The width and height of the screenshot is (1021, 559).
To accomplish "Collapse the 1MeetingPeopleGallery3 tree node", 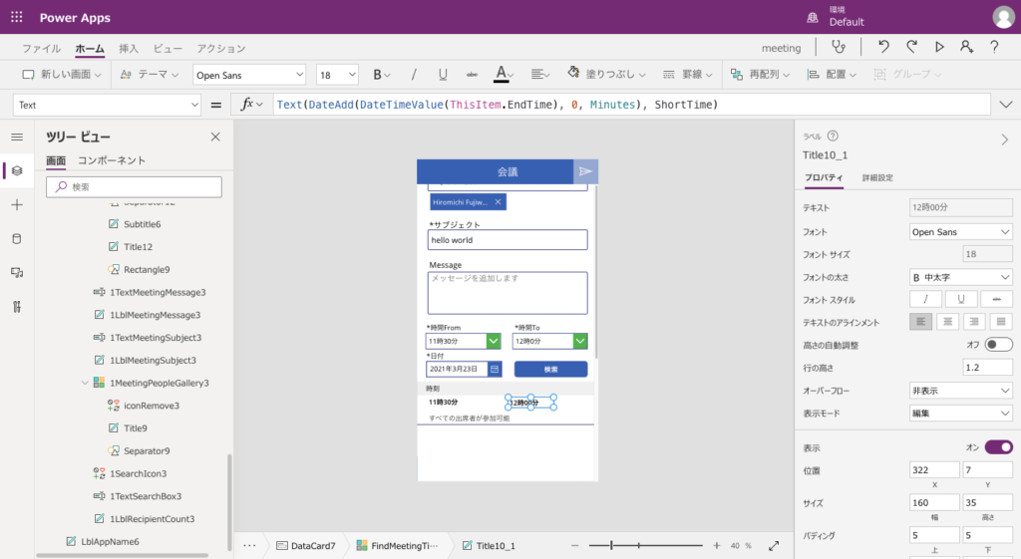I will coord(85,383).
